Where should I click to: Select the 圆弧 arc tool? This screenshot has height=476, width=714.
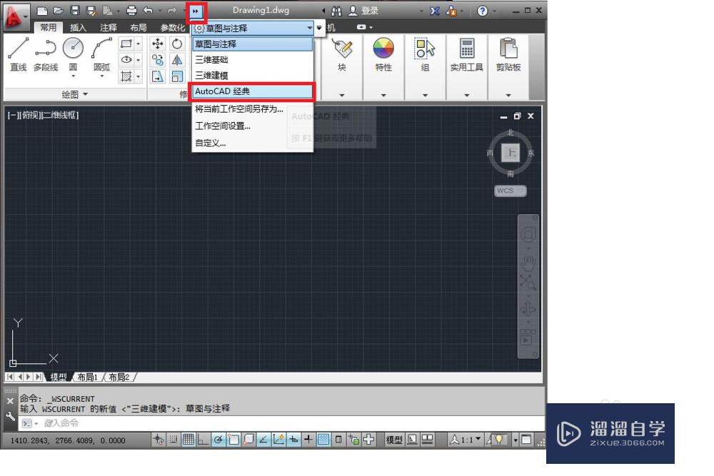pyautogui.click(x=101, y=56)
